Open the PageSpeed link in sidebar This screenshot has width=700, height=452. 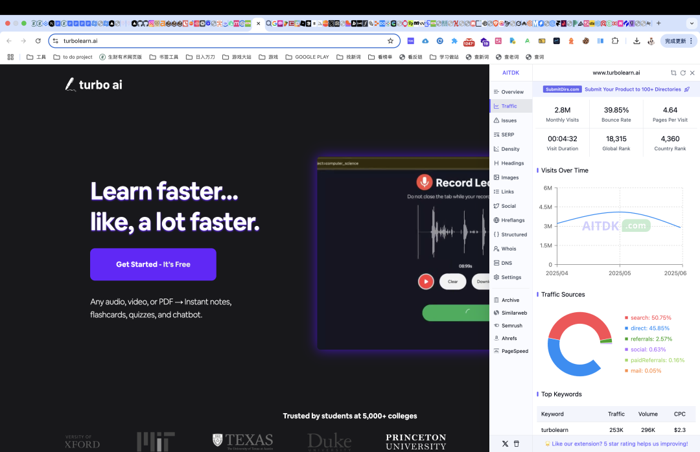tap(511, 351)
